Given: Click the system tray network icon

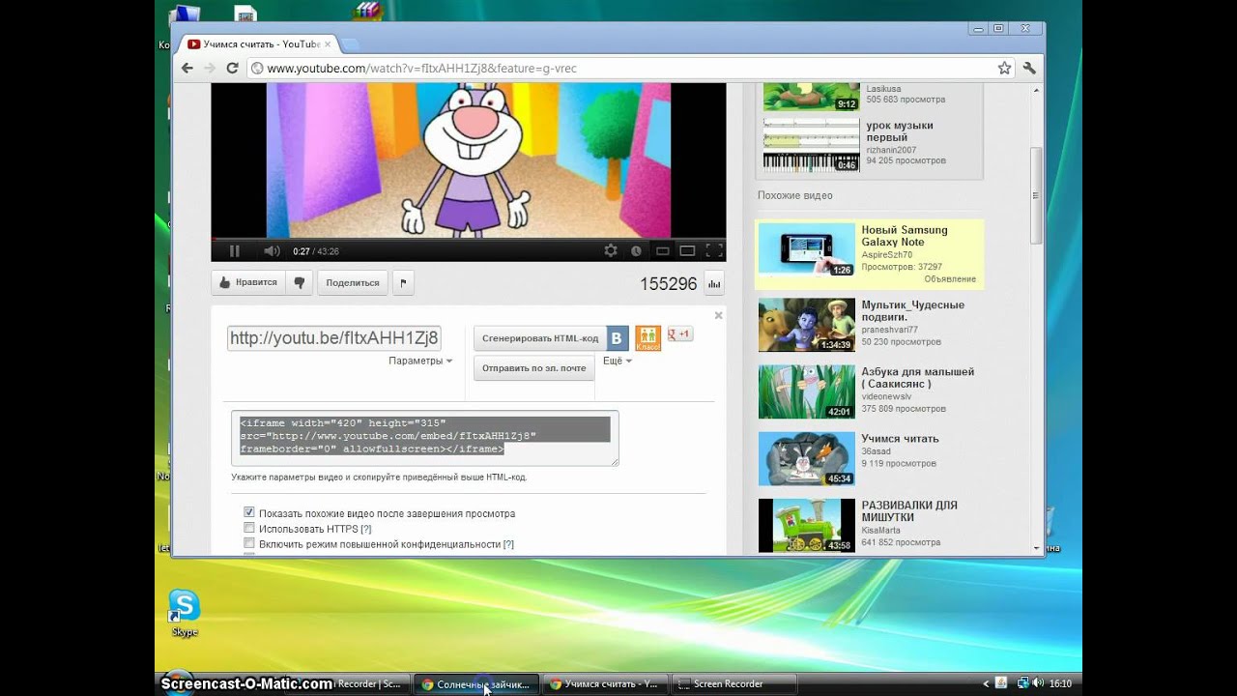Looking at the screenshot, I should [1023, 684].
